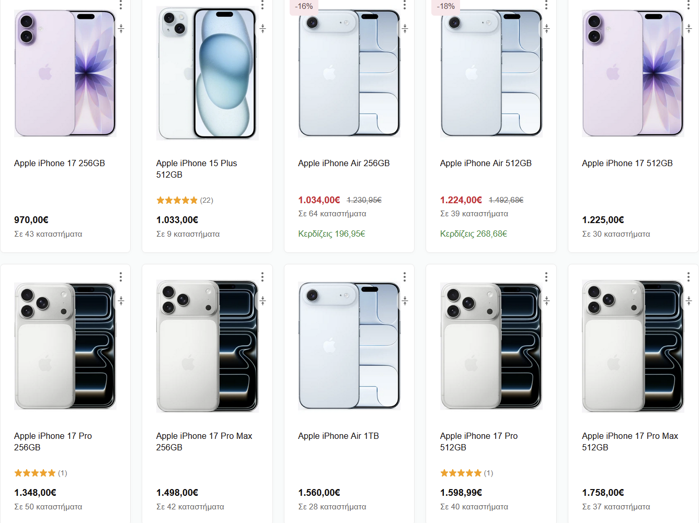Add iPhone Air 512GB to comparison
This screenshot has width=699, height=523.
547,29
